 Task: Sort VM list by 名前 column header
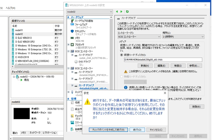[x=32, y=26]
